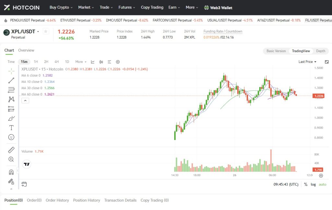Open the Futures menu

[127, 7]
